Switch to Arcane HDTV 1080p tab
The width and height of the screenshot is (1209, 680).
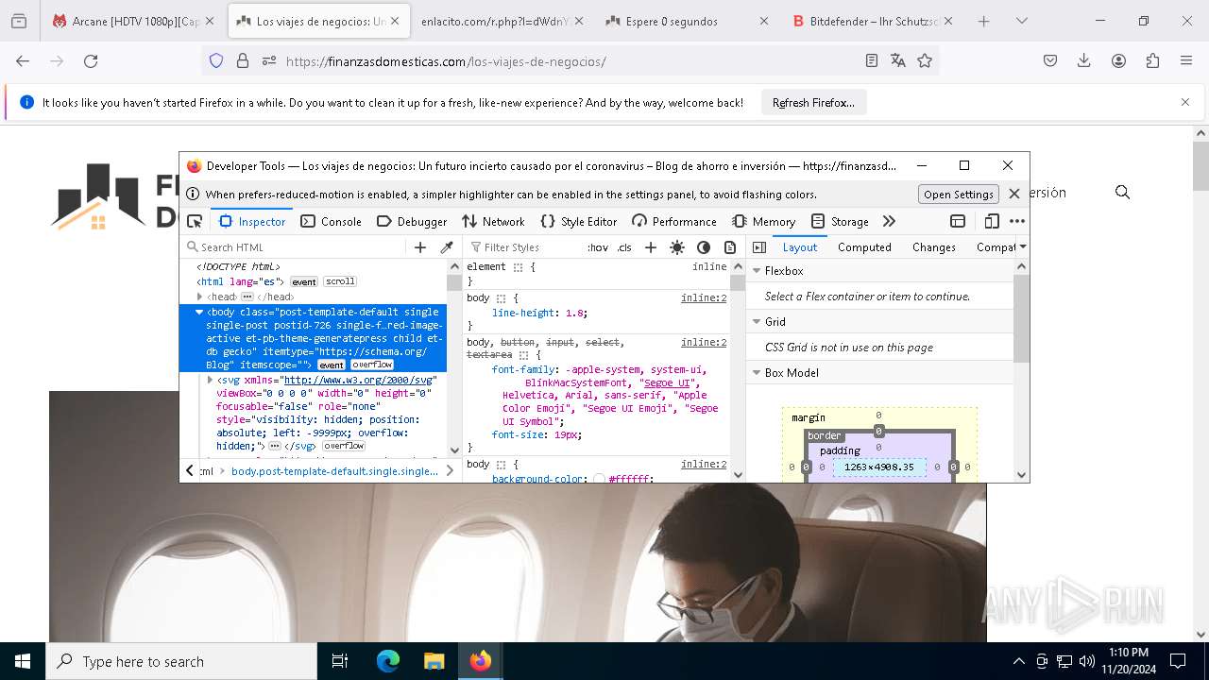pyautogui.click(x=132, y=21)
